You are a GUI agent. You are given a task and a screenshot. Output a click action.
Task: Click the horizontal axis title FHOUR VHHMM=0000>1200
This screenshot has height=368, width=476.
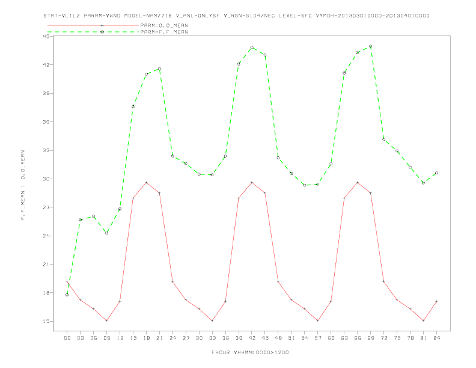(250, 352)
